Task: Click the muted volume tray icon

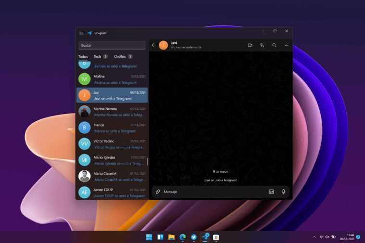Action: (x=327, y=237)
